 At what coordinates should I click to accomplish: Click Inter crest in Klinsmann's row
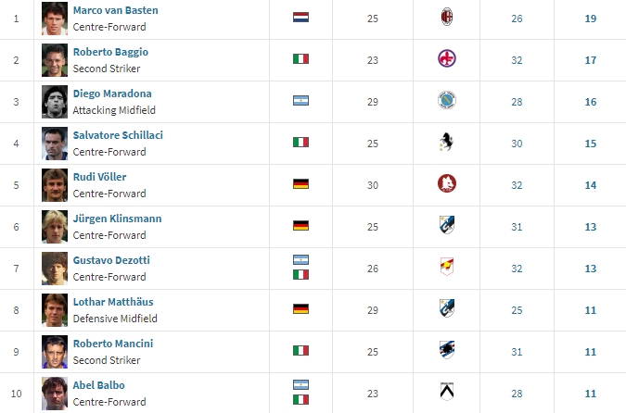(447, 225)
